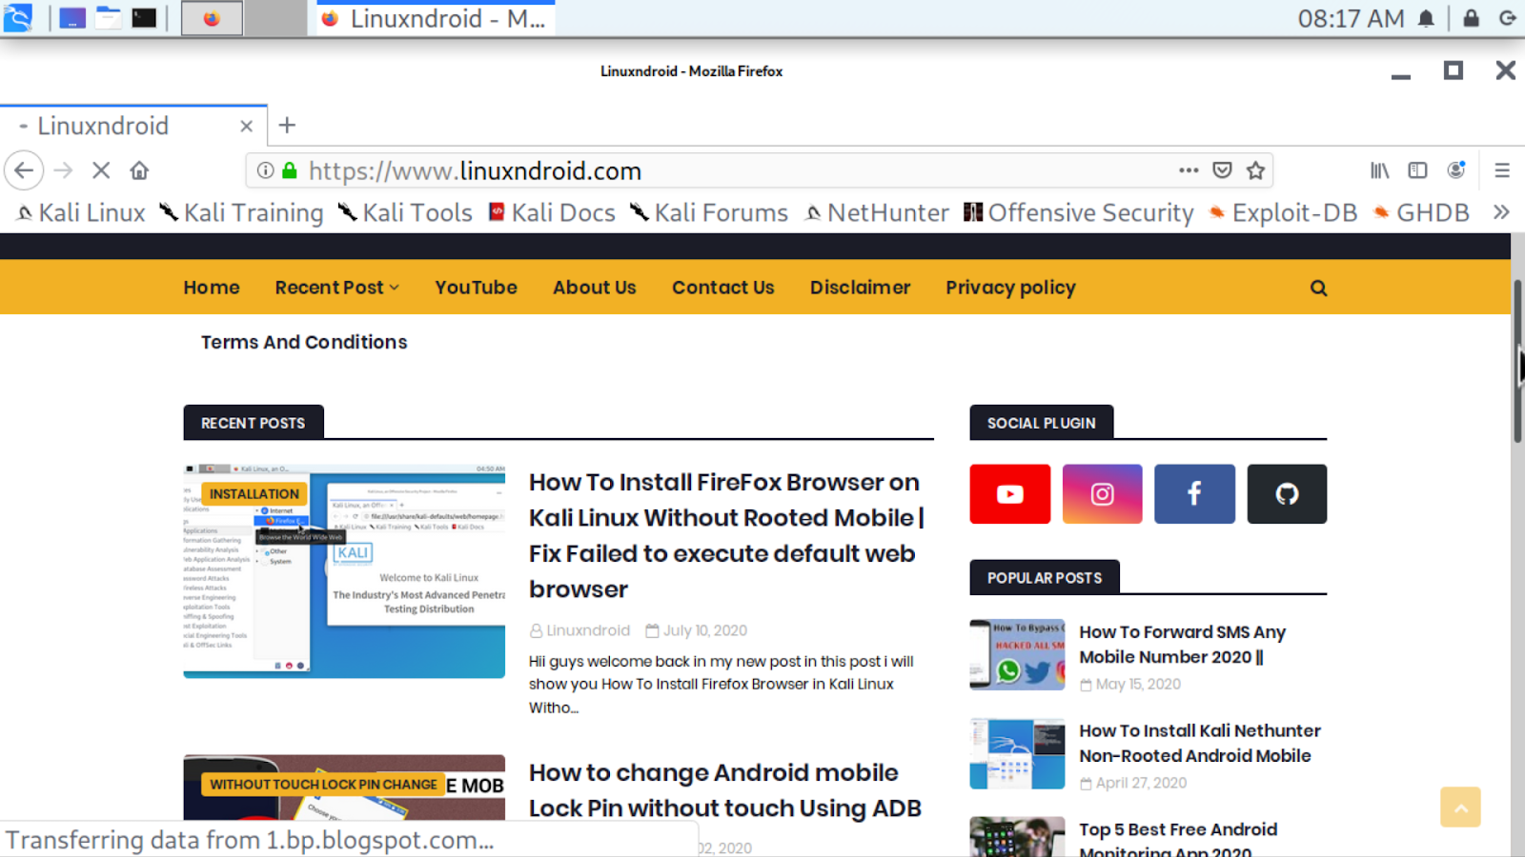Bookmark this page with the star icon

click(1255, 170)
